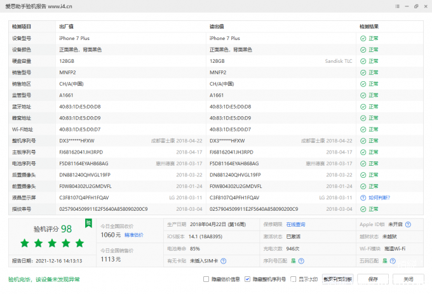Click the green check icon for 蓝牙地址 row
This screenshot has width=432, height=294.
(x=363, y=107)
